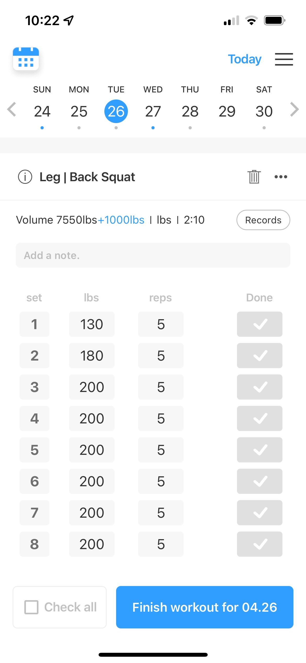Jump to Today
Image resolution: width=306 pixels, height=663 pixels.
tap(245, 59)
